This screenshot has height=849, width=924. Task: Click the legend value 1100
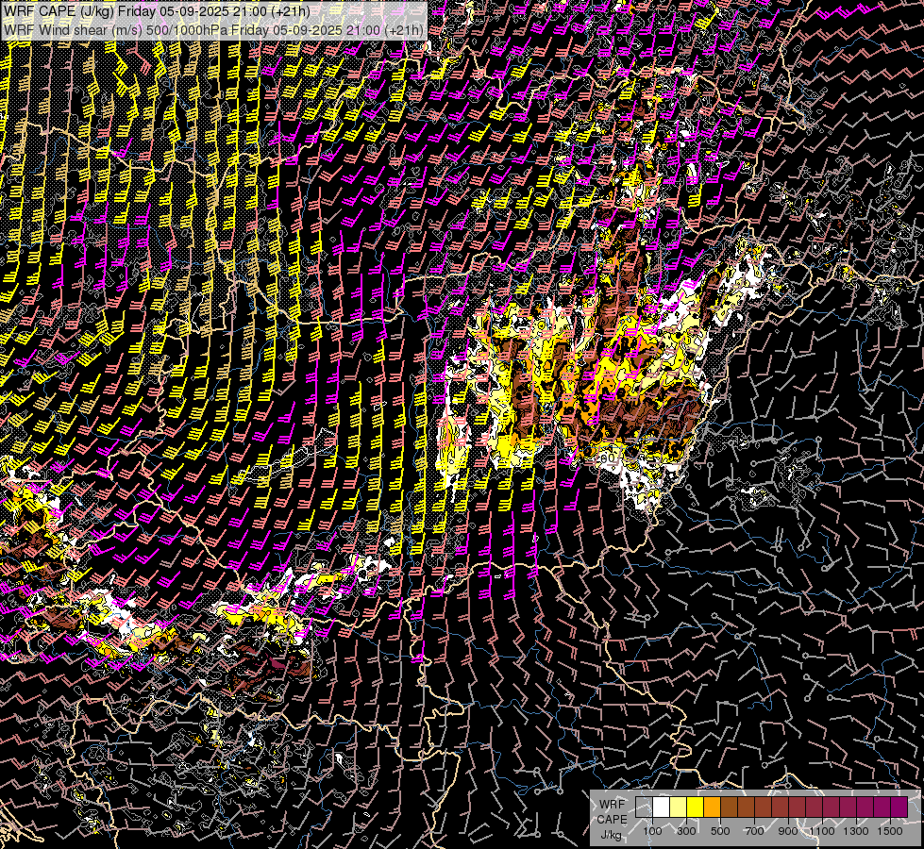pyautogui.click(x=822, y=831)
